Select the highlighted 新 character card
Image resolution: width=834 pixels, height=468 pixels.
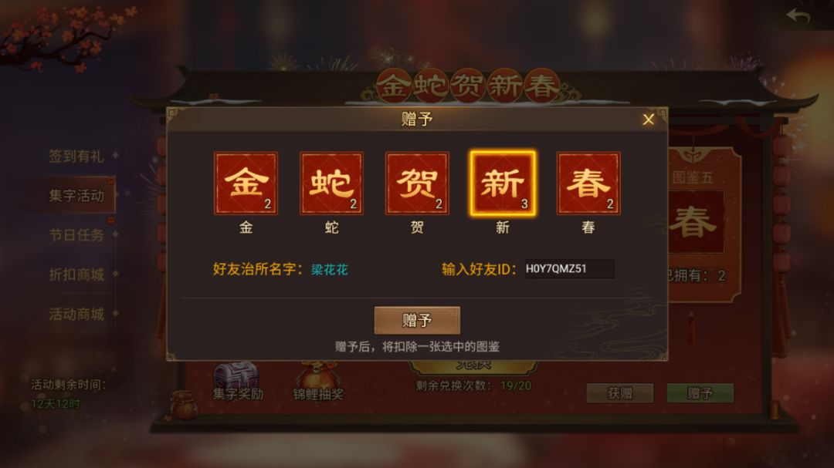point(503,183)
